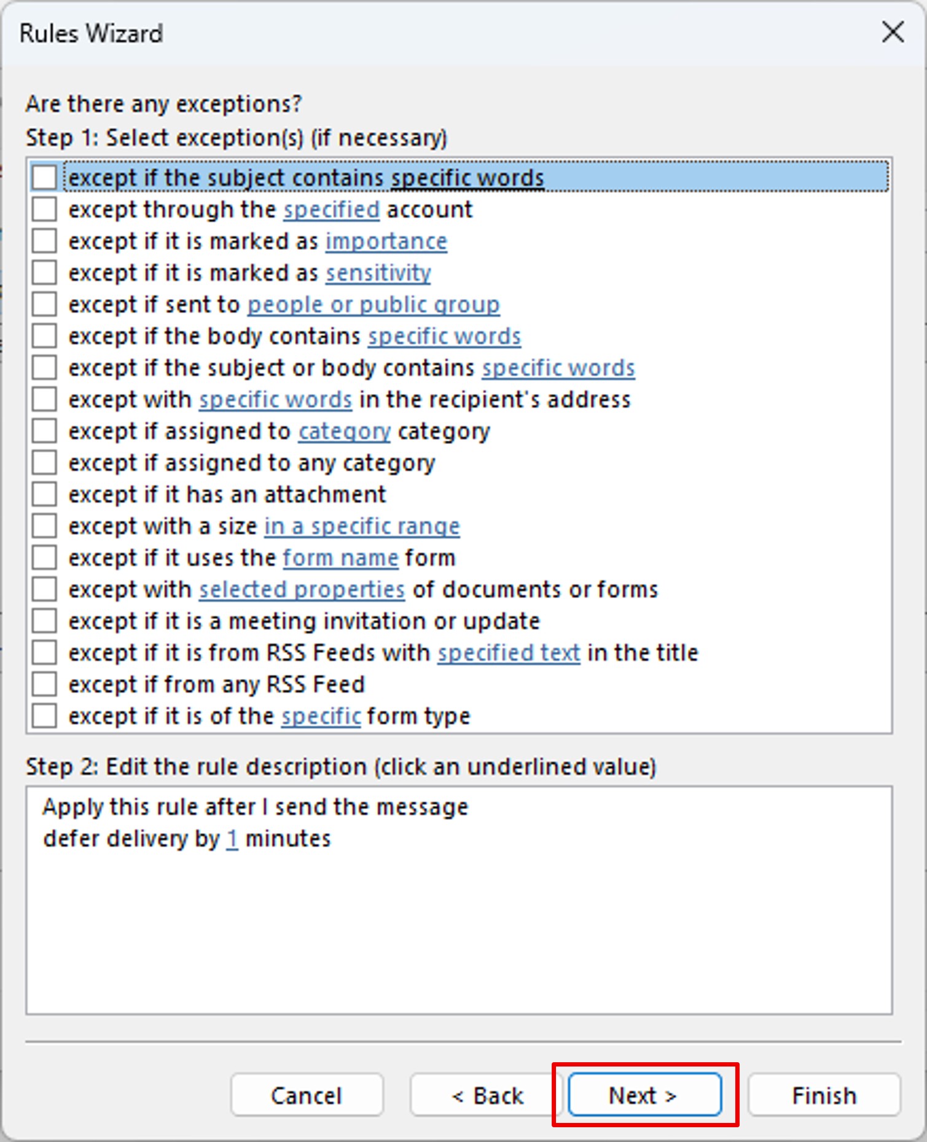
Task: Click 'in a specific range' size link
Action: point(362,526)
